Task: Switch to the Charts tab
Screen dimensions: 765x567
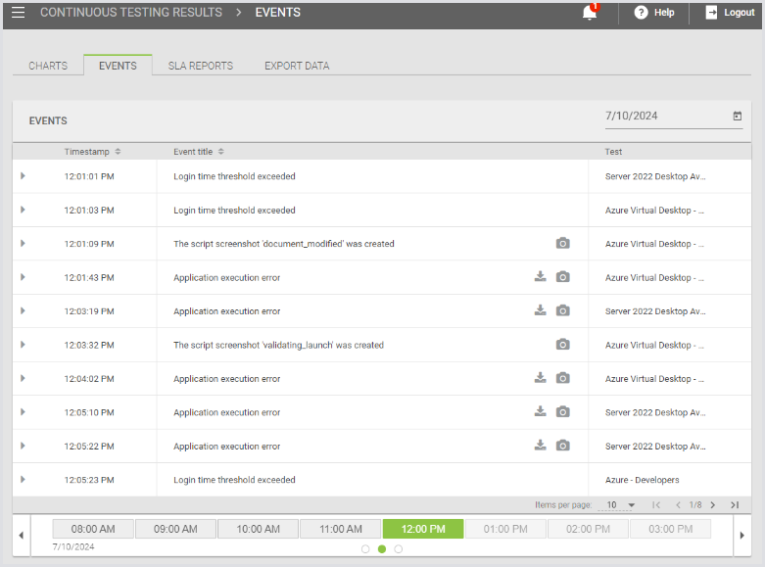Action: point(48,66)
